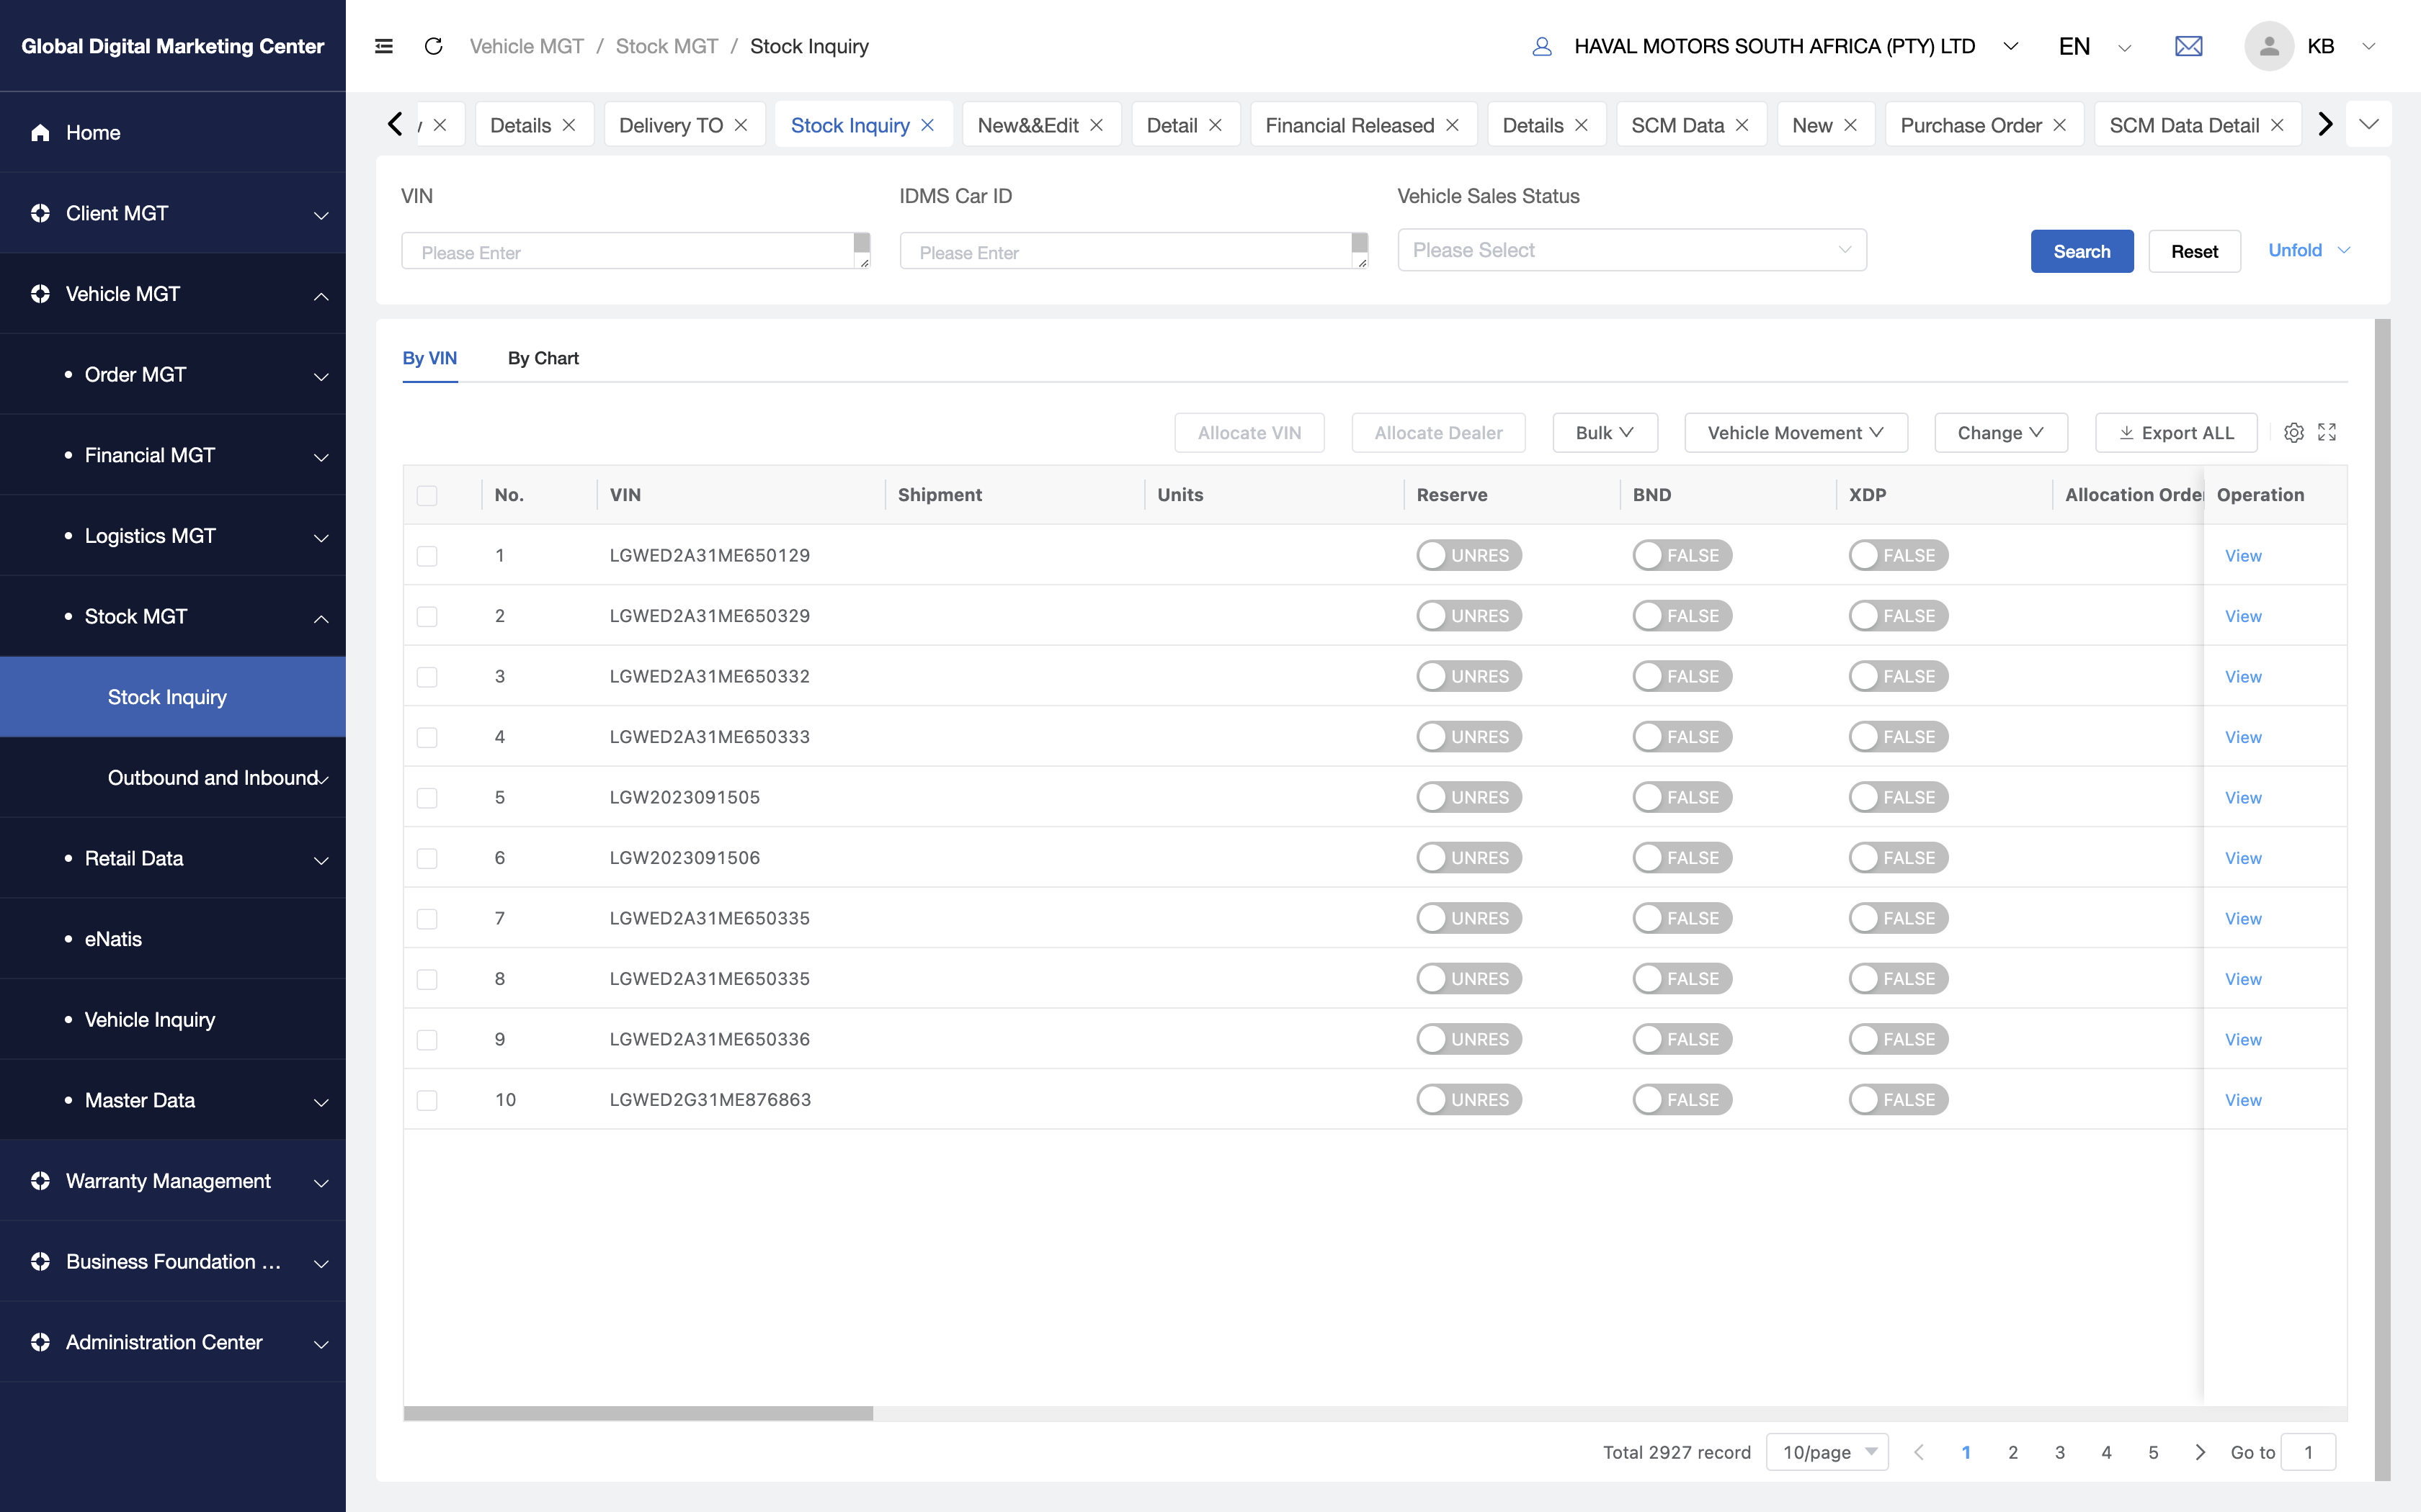The height and width of the screenshot is (1512, 2421).
Task: Click the refresh page icon
Action: [433, 46]
